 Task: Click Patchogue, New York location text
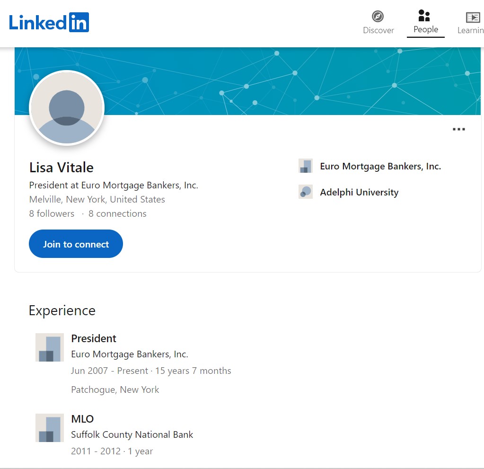click(x=115, y=389)
